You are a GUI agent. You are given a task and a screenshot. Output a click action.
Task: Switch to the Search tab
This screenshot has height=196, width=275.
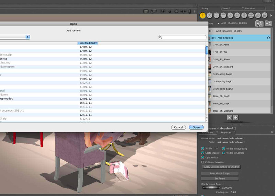[227, 8]
